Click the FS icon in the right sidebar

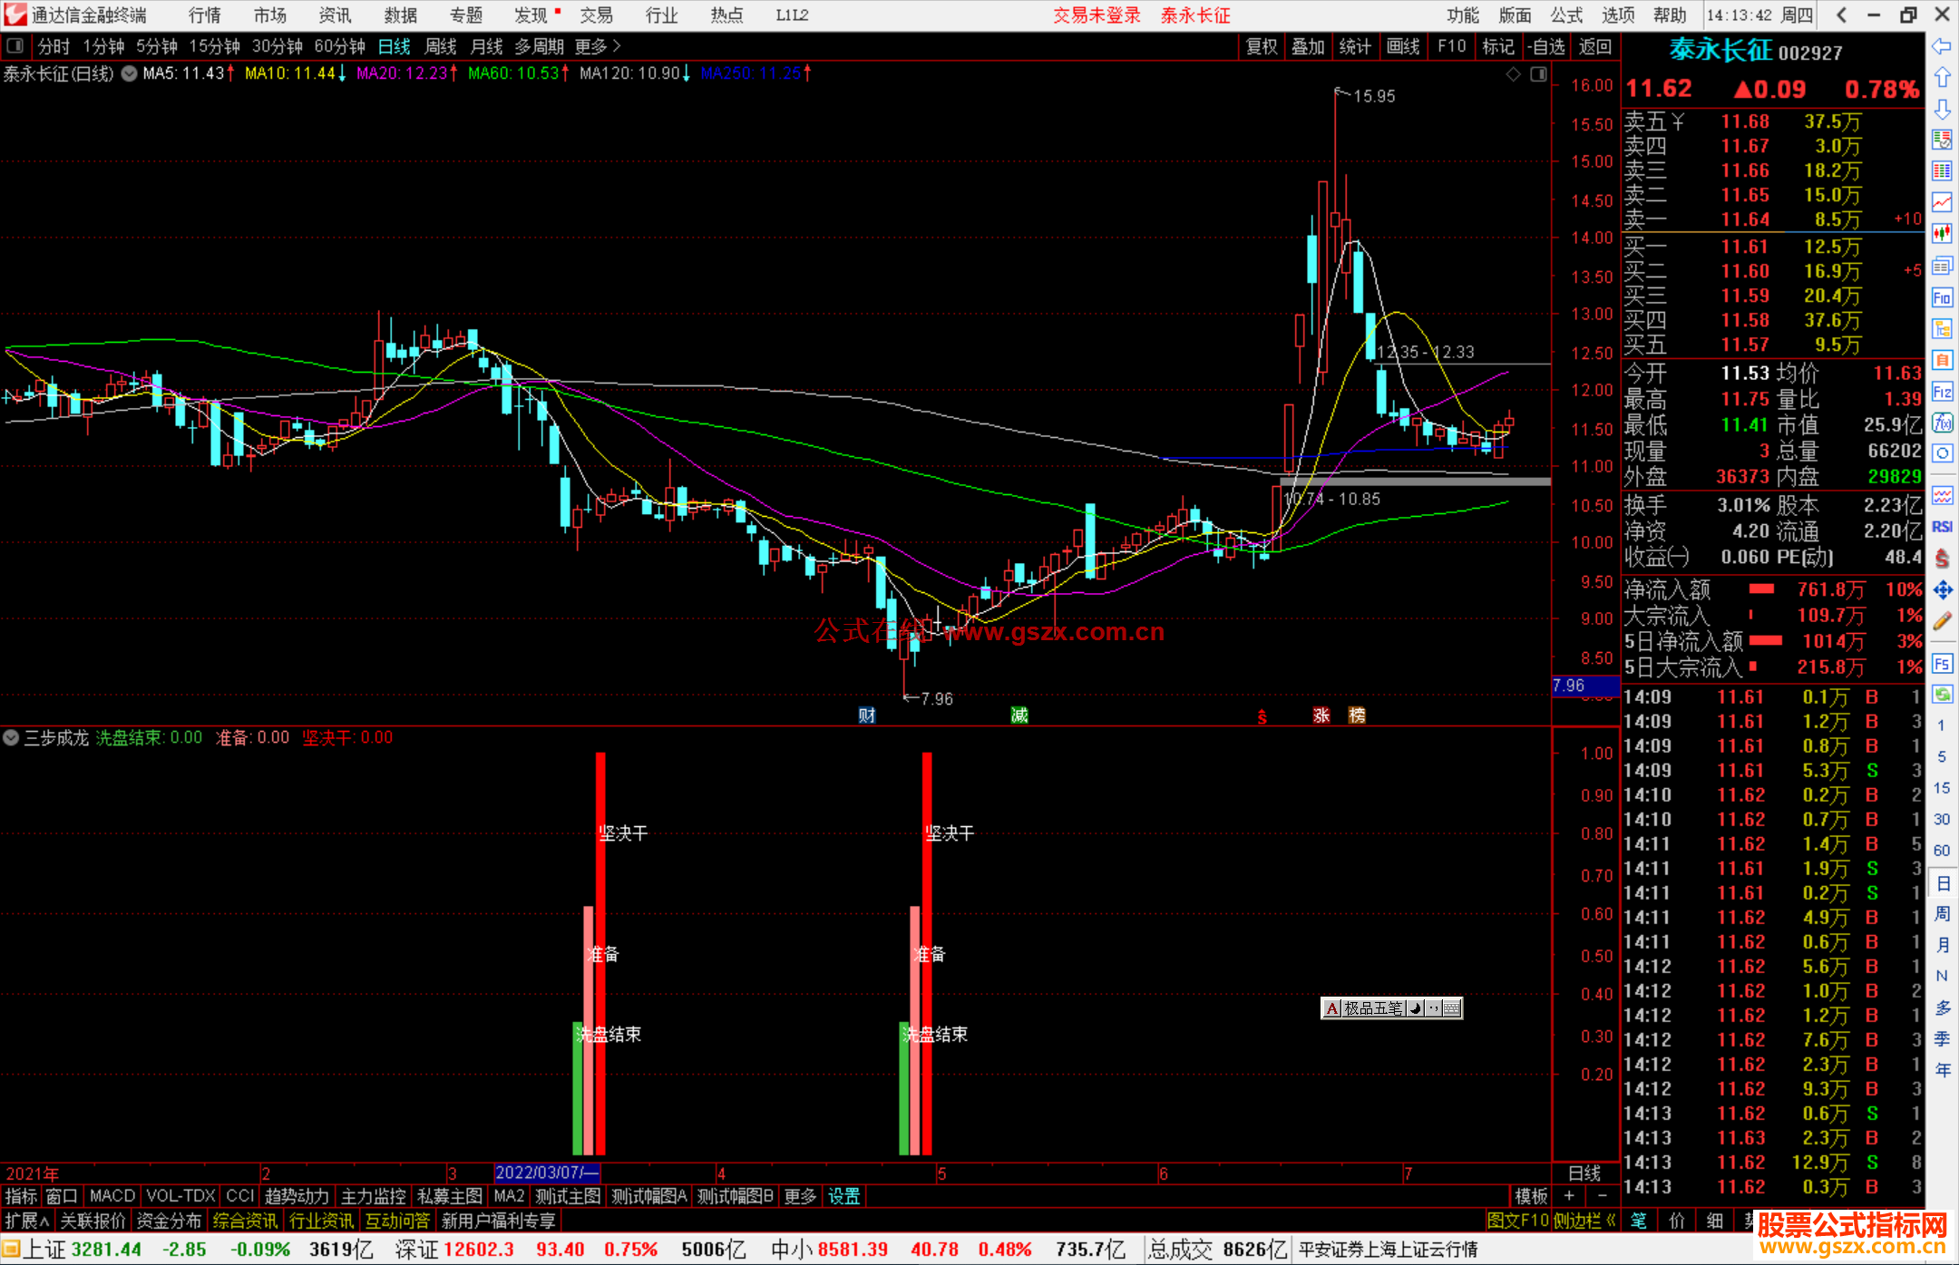point(1942,664)
